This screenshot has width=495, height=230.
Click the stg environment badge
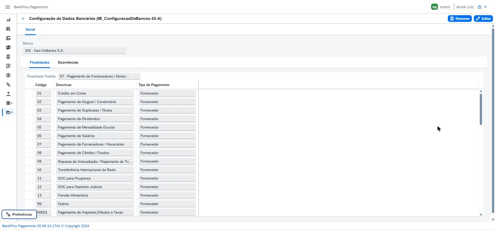(434, 7)
